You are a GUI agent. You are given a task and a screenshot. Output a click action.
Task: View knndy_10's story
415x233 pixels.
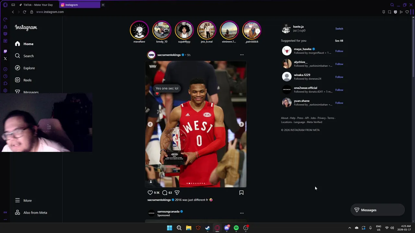point(162,30)
